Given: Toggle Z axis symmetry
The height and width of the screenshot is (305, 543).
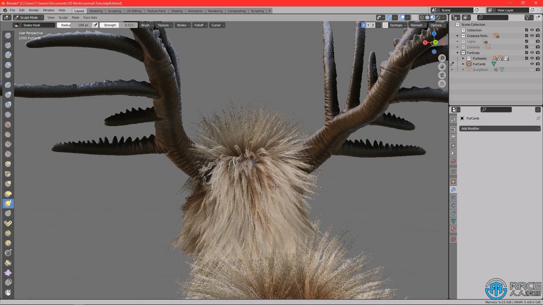Looking at the screenshot, I should [x=373, y=25].
